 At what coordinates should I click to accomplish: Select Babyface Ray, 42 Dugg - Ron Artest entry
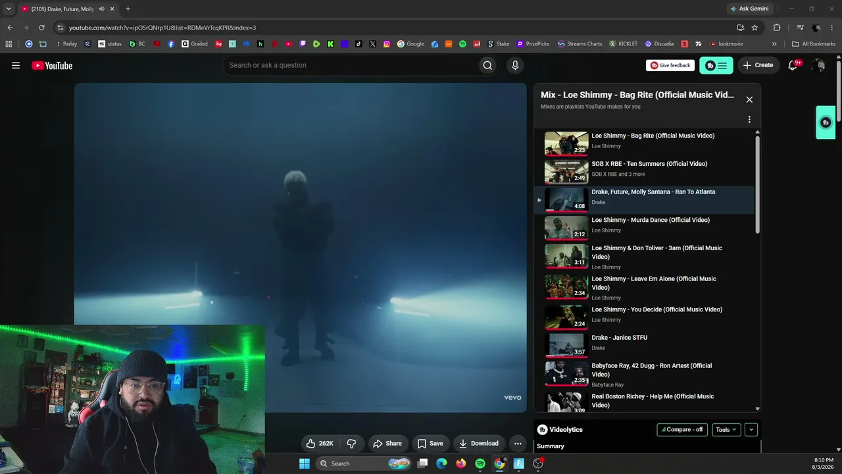(x=645, y=374)
